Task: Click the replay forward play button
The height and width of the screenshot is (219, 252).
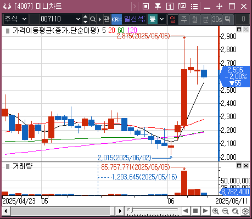Action: click(205, 211)
